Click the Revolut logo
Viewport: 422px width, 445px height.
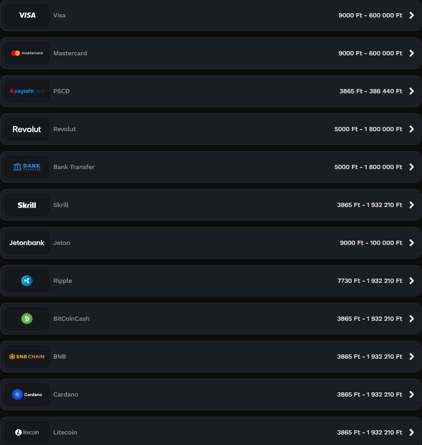tap(27, 129)
